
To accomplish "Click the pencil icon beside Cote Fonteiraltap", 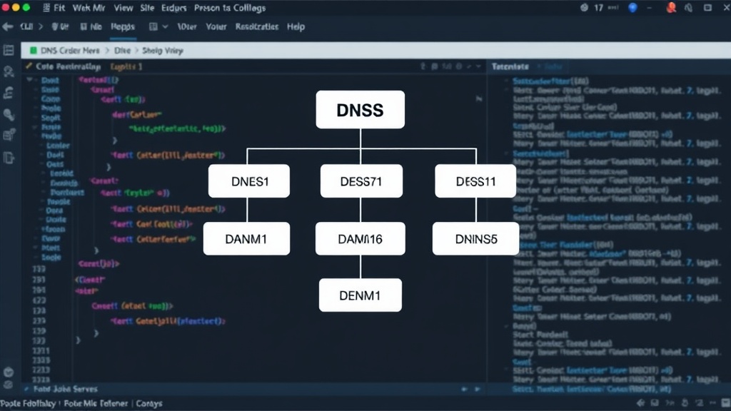I will pyautogui.click(x=29, y=66).
